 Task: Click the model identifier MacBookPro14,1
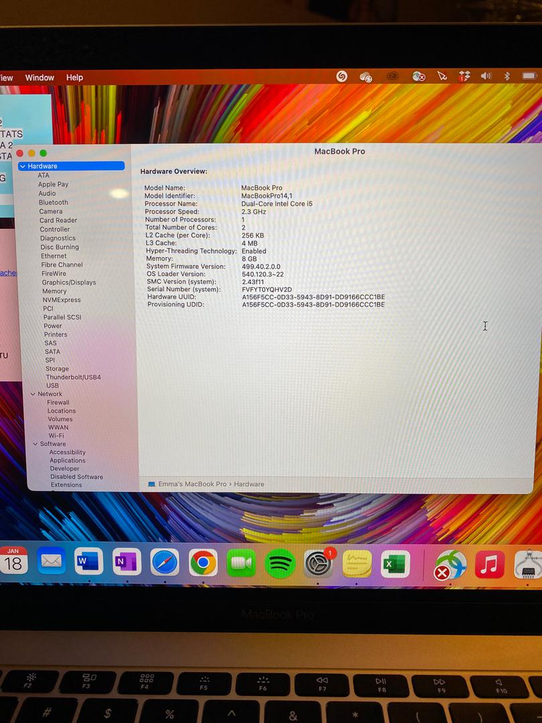point(266,196)
